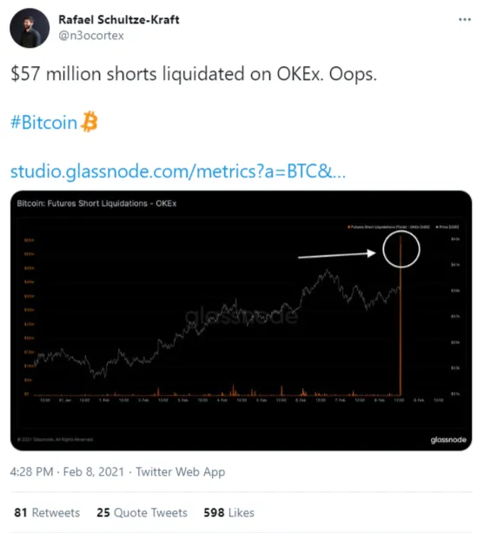
Task: Click the glassnode logo in chart corner
Action: [x=448, y=440]
